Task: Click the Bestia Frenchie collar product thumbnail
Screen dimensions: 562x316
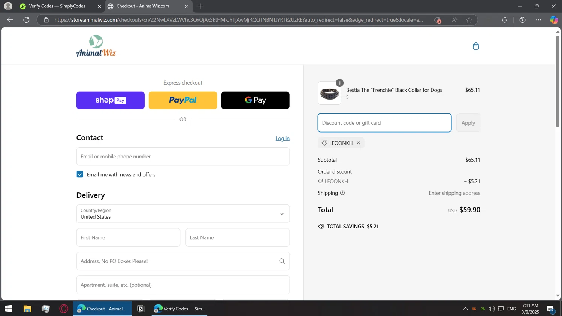Action: pyautogui.click(x=330, y=93)
